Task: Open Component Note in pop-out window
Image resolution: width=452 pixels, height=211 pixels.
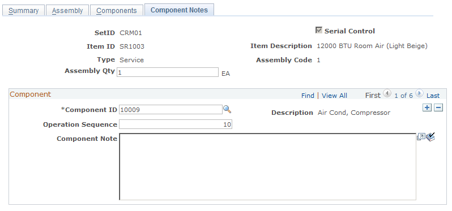Action: 421,136
